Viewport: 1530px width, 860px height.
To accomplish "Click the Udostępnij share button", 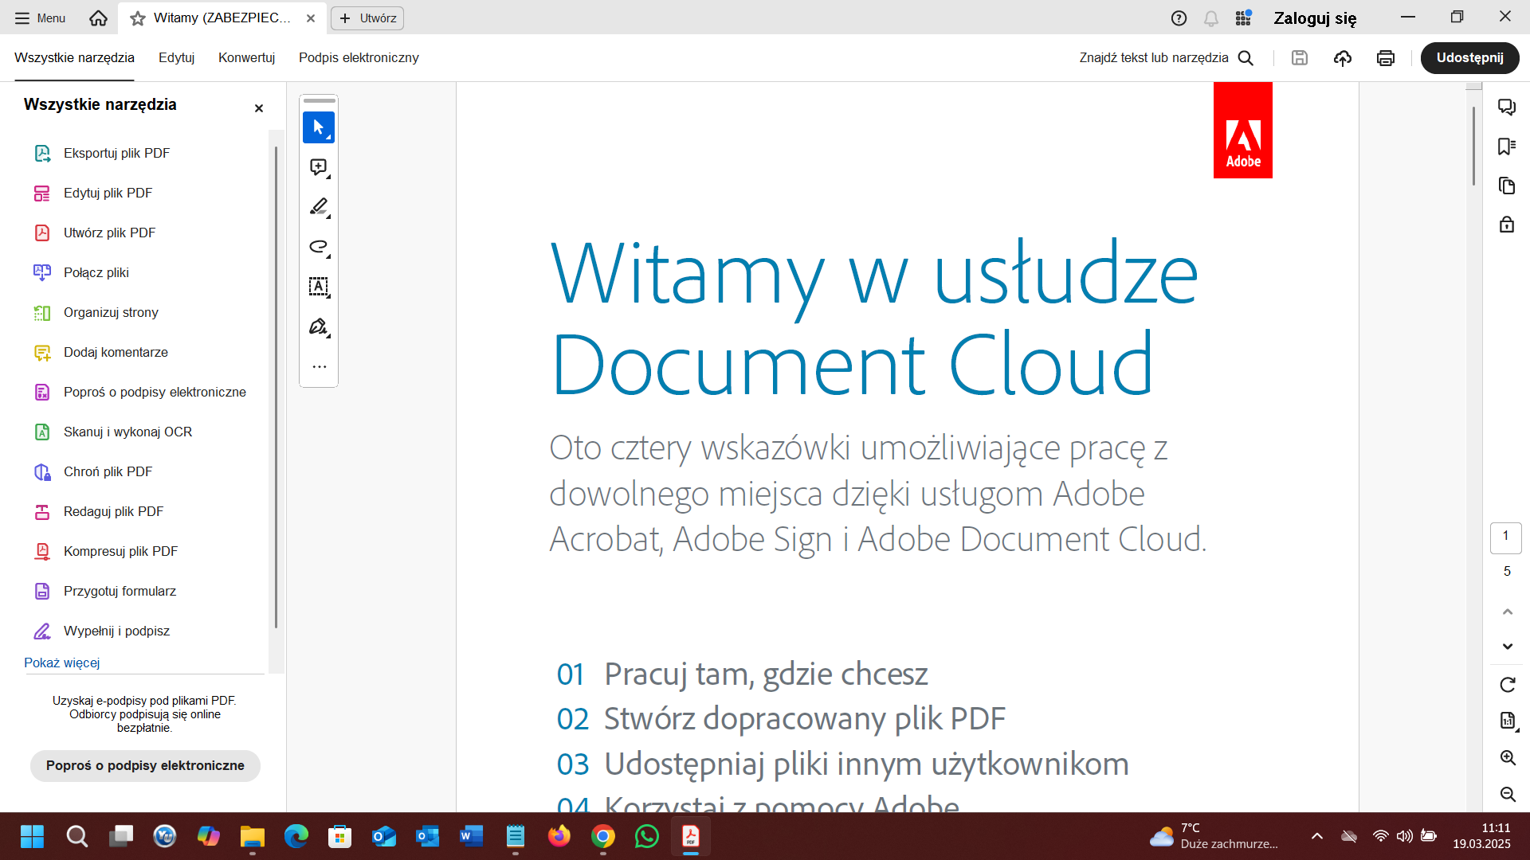I will coord(1469,57).
